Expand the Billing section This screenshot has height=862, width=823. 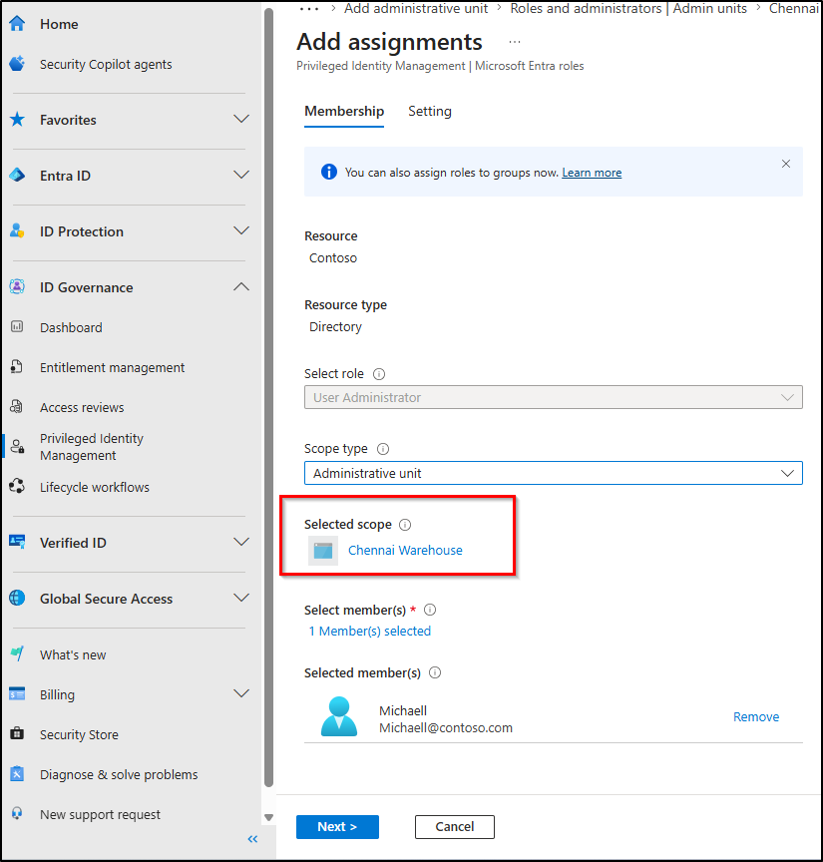[241, 693]
